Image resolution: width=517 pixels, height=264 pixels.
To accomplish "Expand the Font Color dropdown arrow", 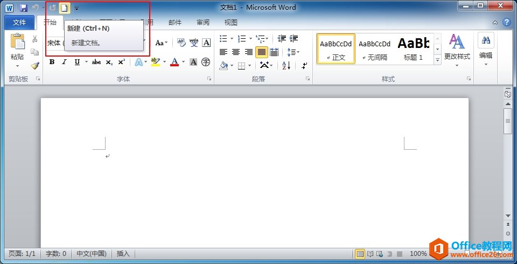I will pyautogui.click(x=184, y=62).
